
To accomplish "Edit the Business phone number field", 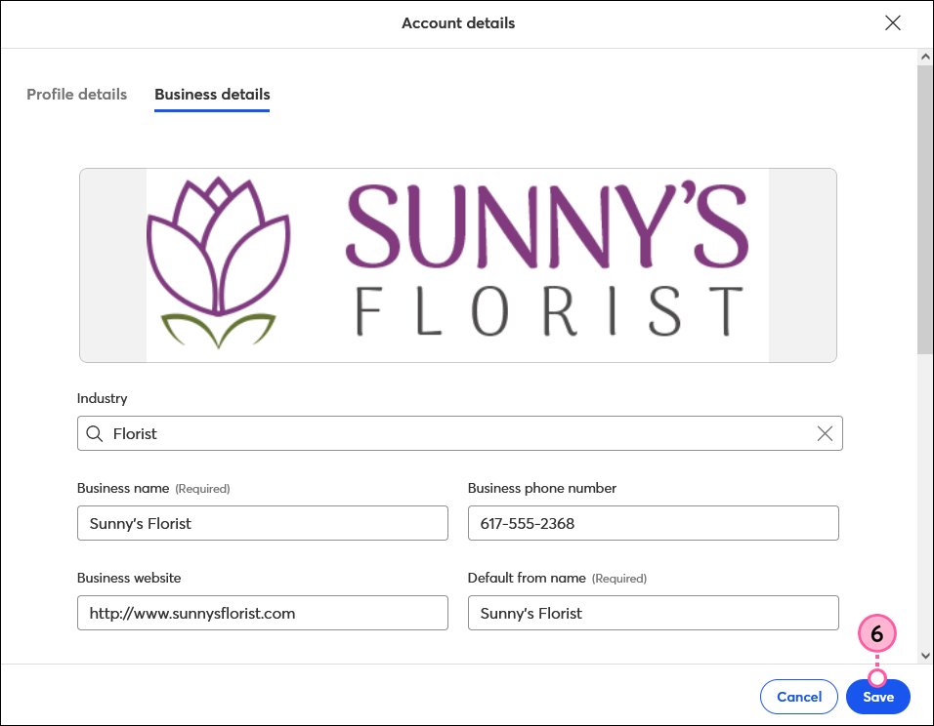I will click(654, 523).
